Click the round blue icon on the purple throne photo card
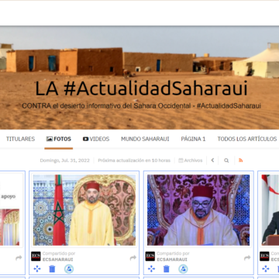The height and width of the screenshot is (279, 279). [183, 269]
